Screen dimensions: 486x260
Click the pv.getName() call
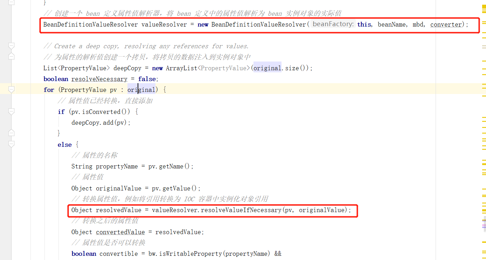click(169, 166)
